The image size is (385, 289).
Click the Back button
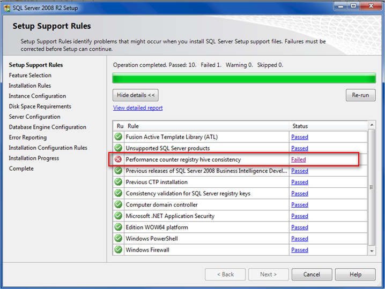point(225,275)
